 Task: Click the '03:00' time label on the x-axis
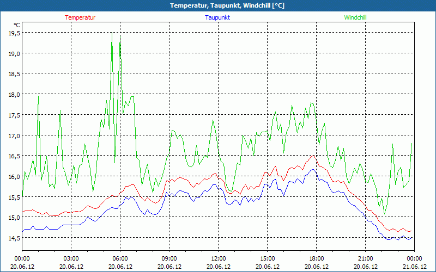point(71,259)
